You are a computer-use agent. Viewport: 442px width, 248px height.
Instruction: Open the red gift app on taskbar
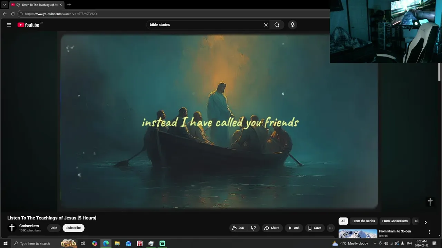[x=140, y=244]
